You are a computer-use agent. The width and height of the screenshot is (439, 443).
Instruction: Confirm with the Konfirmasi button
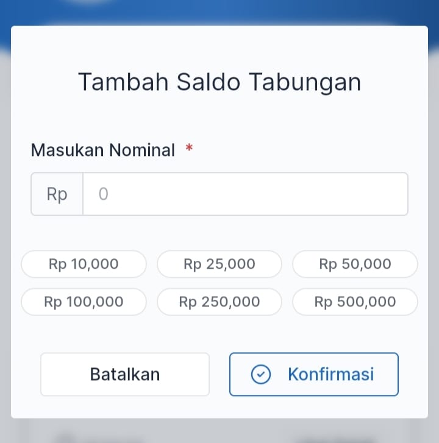(x=314, y=374)
